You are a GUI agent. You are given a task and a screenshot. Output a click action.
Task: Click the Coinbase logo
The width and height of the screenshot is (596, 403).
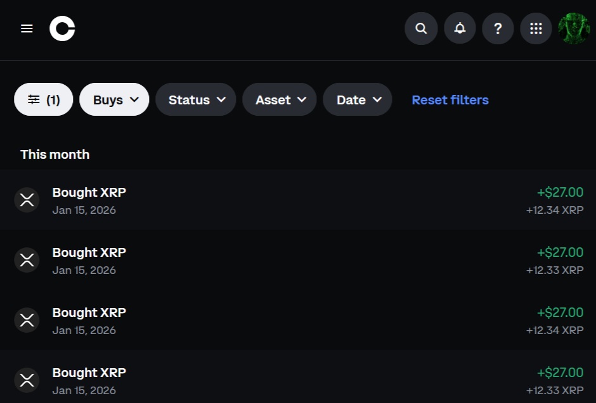(62, 28)
